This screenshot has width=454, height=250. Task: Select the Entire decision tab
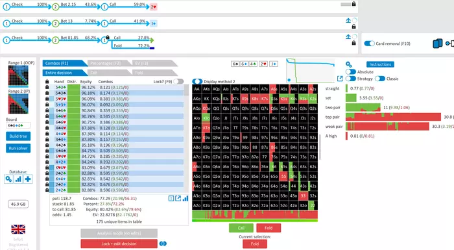pyautogui.click(x=65, y=73)
